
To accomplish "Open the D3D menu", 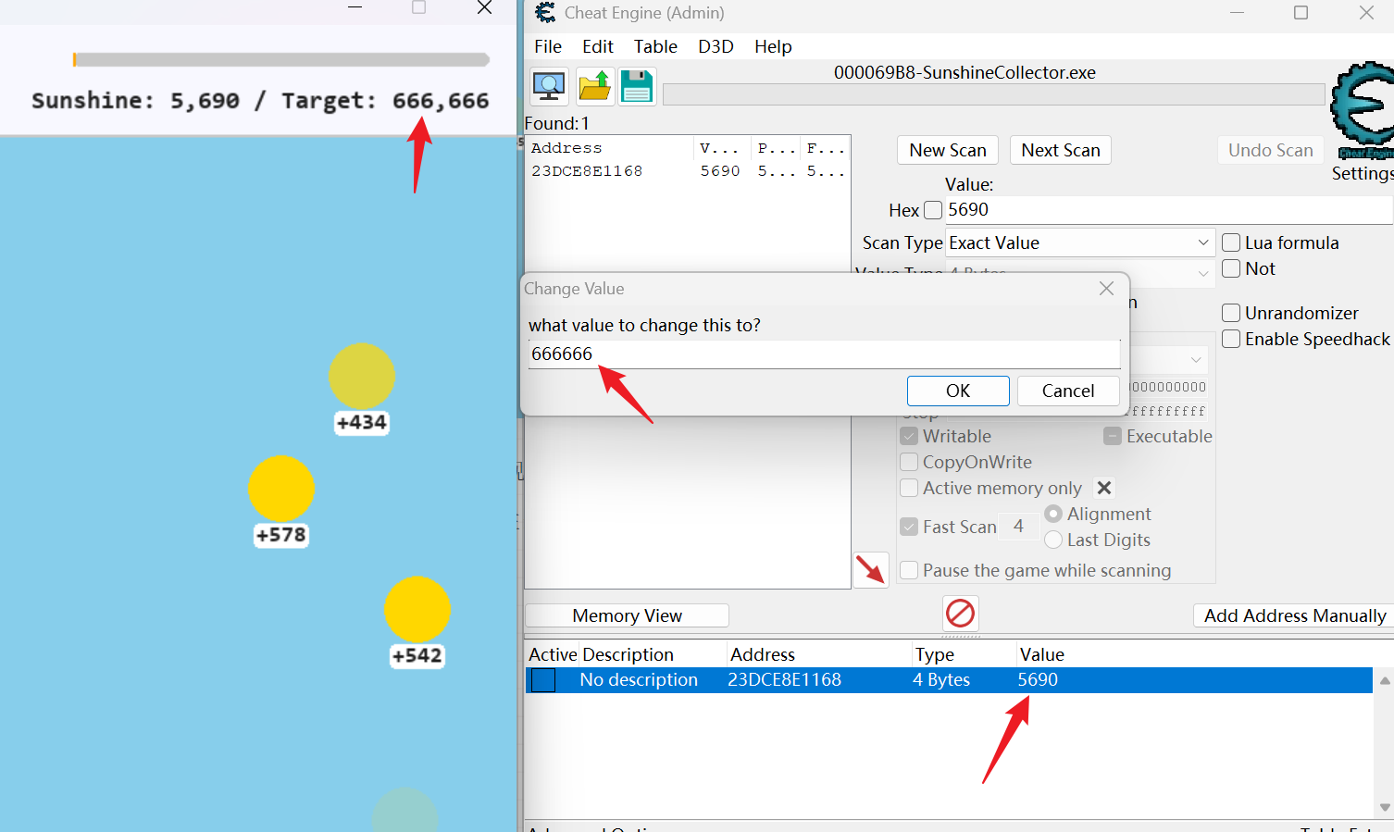I will [715, 46].
